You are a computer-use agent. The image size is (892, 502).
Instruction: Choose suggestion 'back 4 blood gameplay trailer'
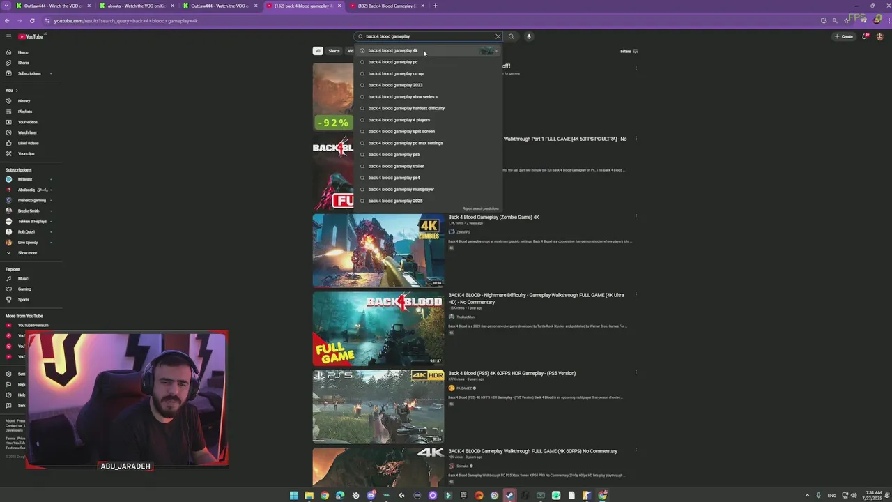[x=427, y=166]
